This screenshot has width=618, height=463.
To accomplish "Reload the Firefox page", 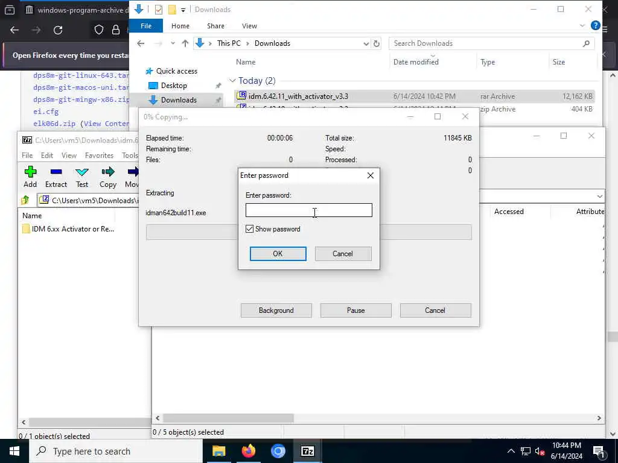I will click(58, 30).
